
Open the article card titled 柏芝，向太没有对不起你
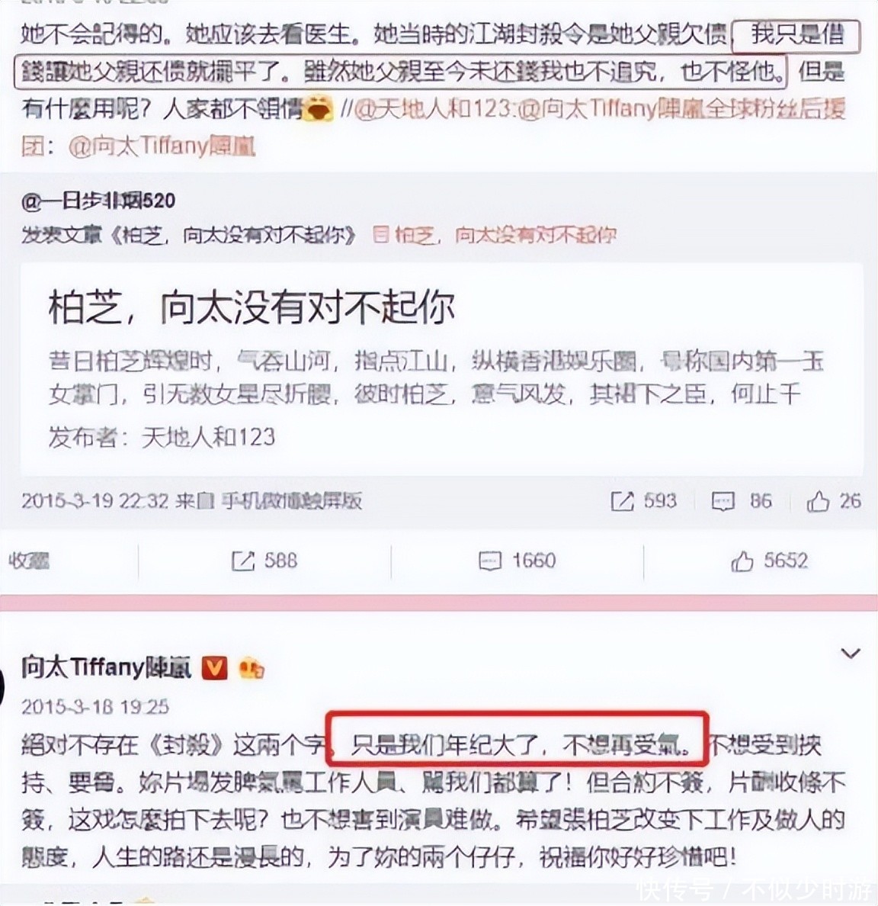(x=442, y=369)
